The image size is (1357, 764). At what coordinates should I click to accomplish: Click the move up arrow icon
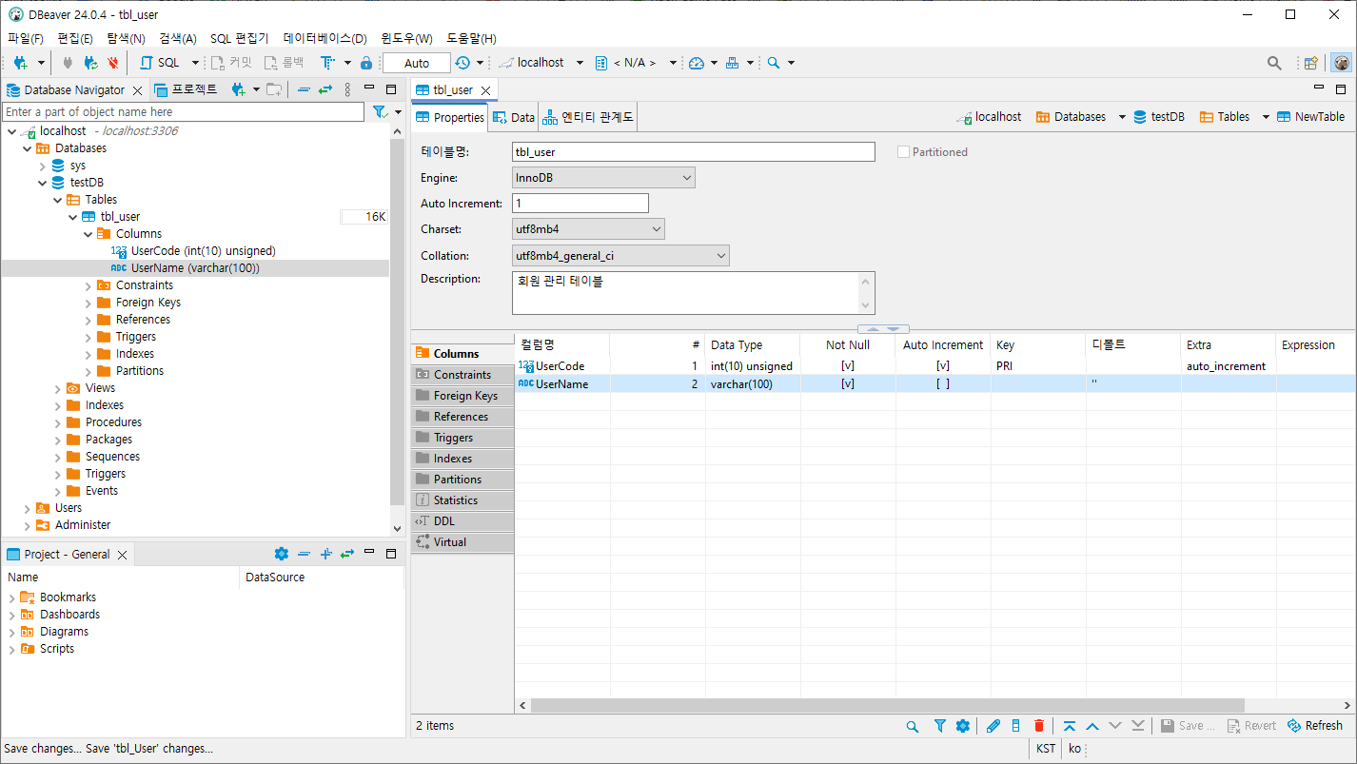pyautogui.click(x=1092, y=726)
